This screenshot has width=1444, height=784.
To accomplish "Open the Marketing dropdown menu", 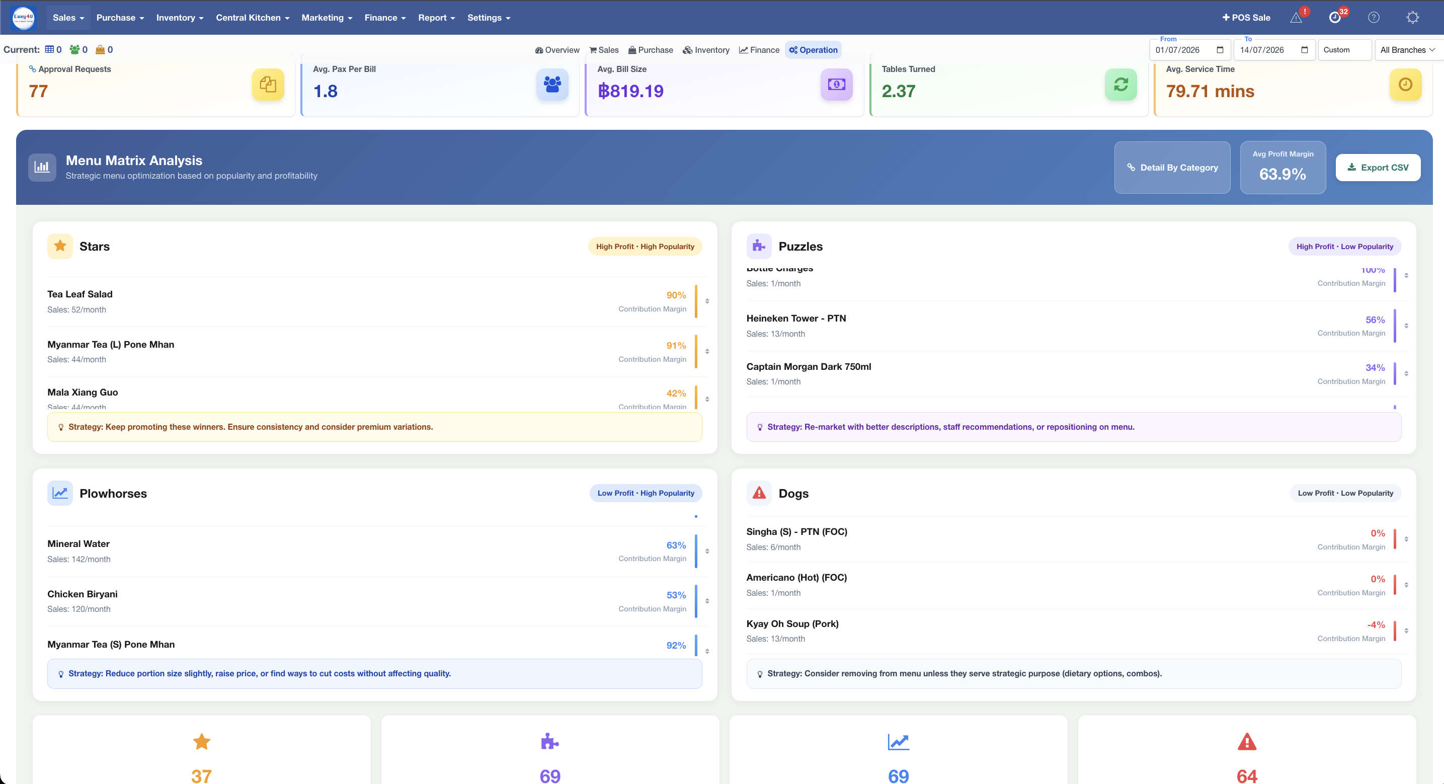I will [327, 18].
